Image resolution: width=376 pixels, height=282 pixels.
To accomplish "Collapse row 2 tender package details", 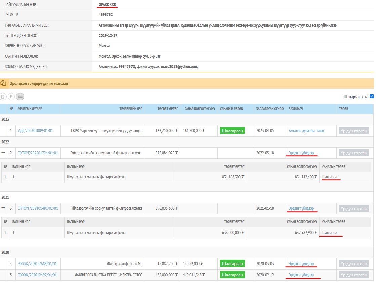I will (x=3, y=153).
